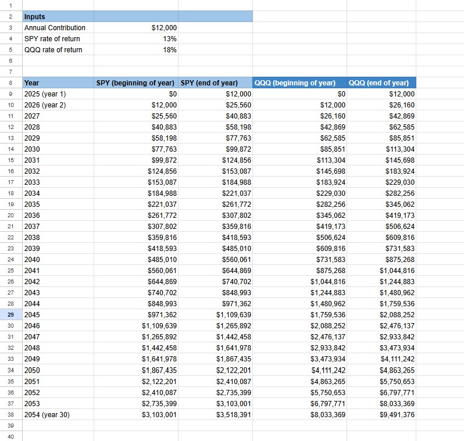The height and width of the screenshot is (441, 464).
Task: Select the 2026 (year 2) label cell
Action: (57, 105)
